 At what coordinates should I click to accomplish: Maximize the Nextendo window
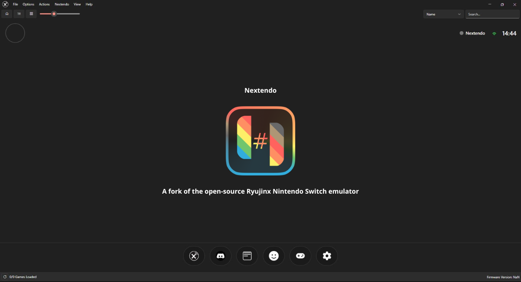(502, 4)
